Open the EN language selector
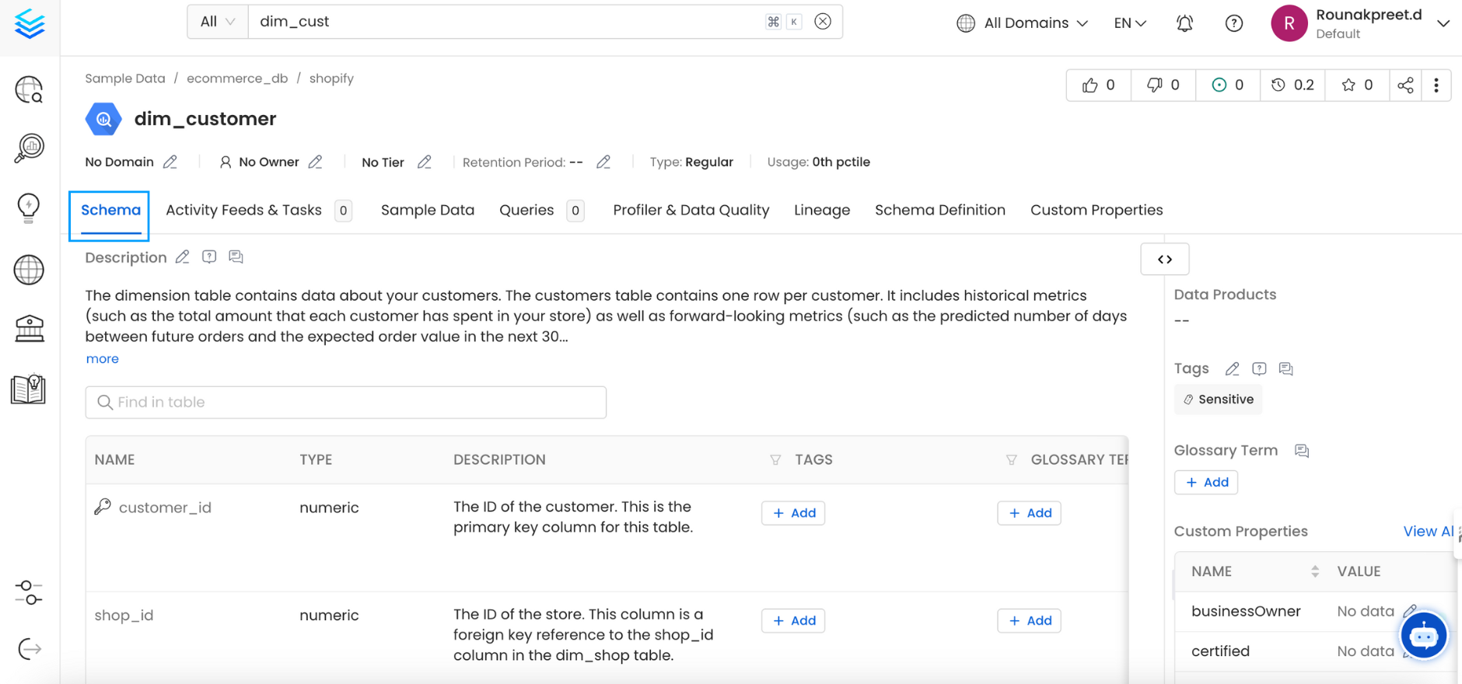 tap(1129, 23)
